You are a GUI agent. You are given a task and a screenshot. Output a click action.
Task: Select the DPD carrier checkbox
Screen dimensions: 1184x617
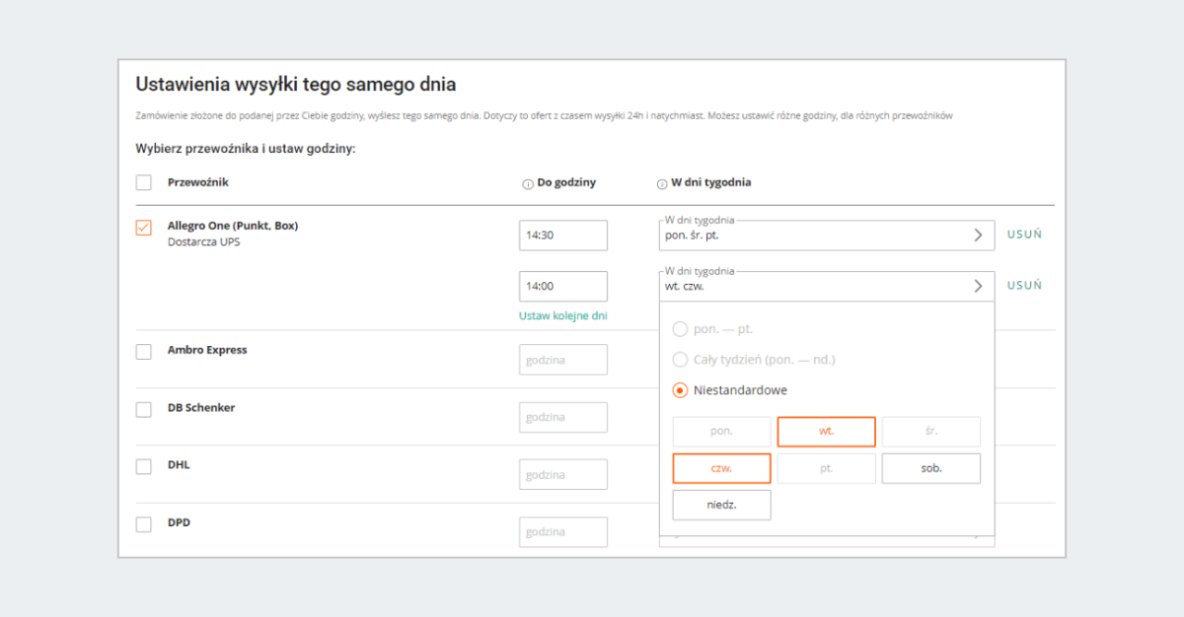(x=144, y=524)
